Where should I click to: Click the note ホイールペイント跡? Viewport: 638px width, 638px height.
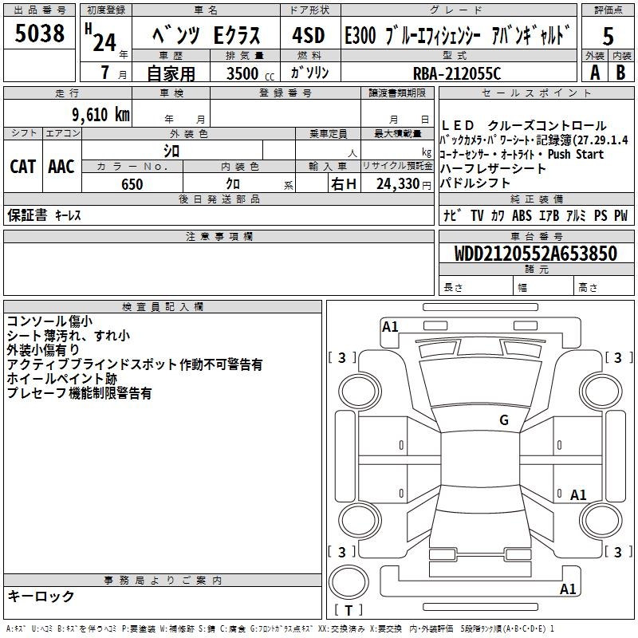click(x=61, y=379)
